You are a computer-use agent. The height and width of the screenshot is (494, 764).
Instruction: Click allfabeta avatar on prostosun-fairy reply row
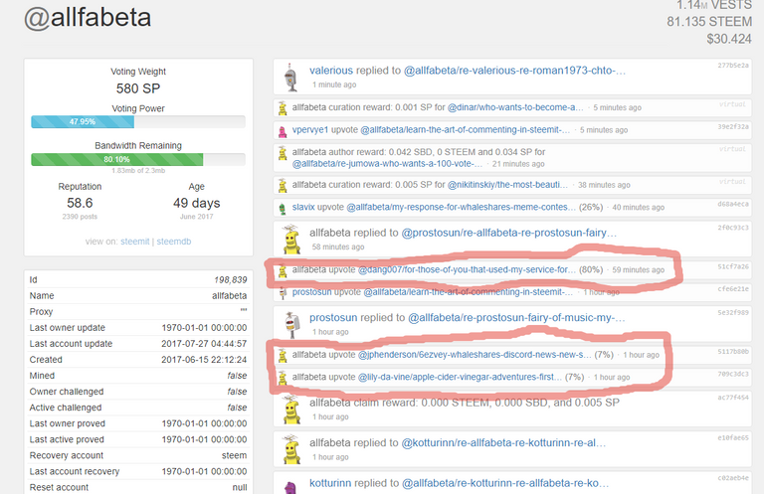tap(291, 239)
